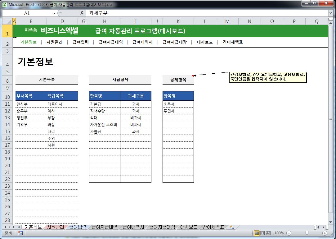Select column H header
Image resolution: width=336 pixels, height=239 pixels.
[105, 21]
